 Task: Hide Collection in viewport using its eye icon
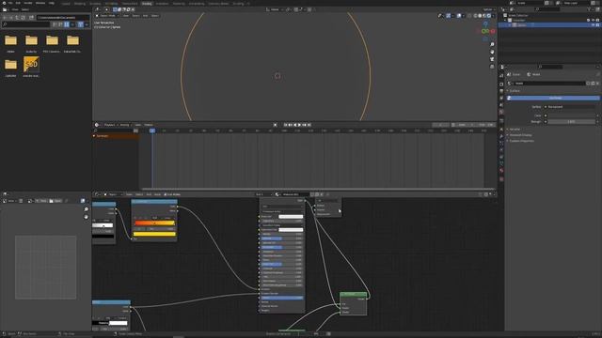[593, 20]
